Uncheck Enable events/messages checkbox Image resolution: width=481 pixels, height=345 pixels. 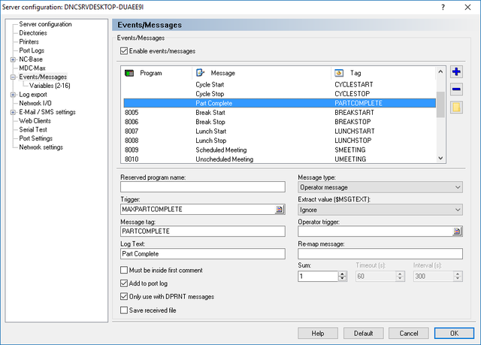(x=124, y=51)
